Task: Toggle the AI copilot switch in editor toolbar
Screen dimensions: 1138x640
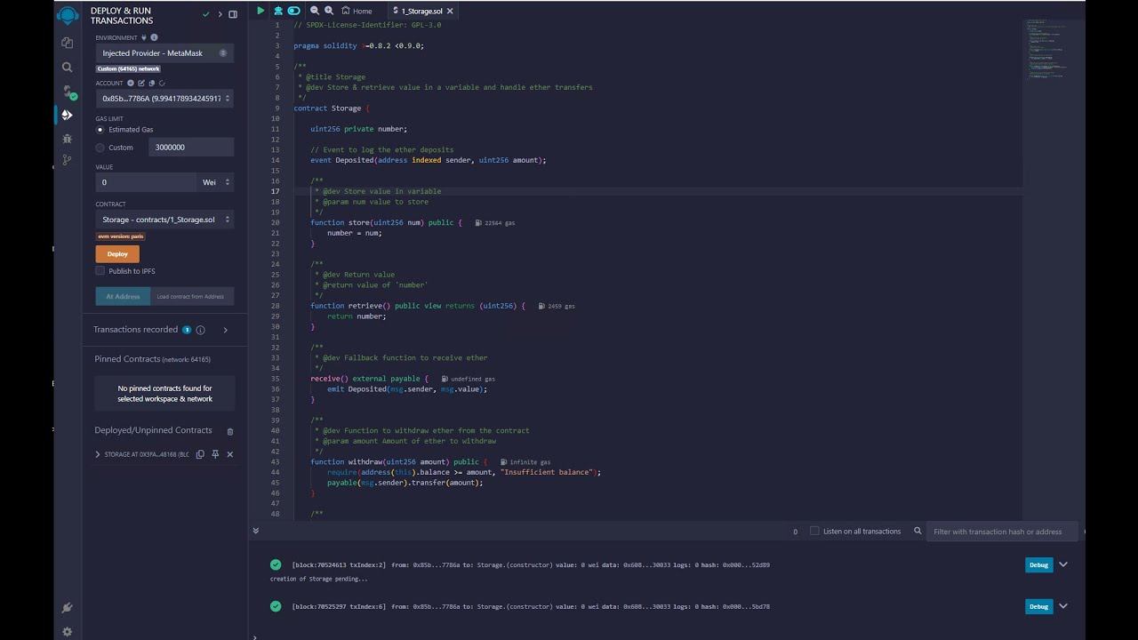Action: [x=293, y=11]
